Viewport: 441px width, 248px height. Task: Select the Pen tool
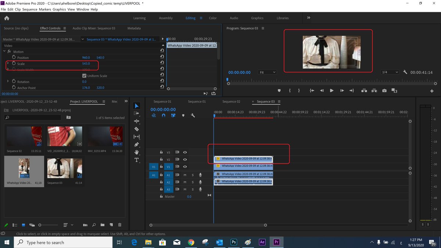(136, 144)
